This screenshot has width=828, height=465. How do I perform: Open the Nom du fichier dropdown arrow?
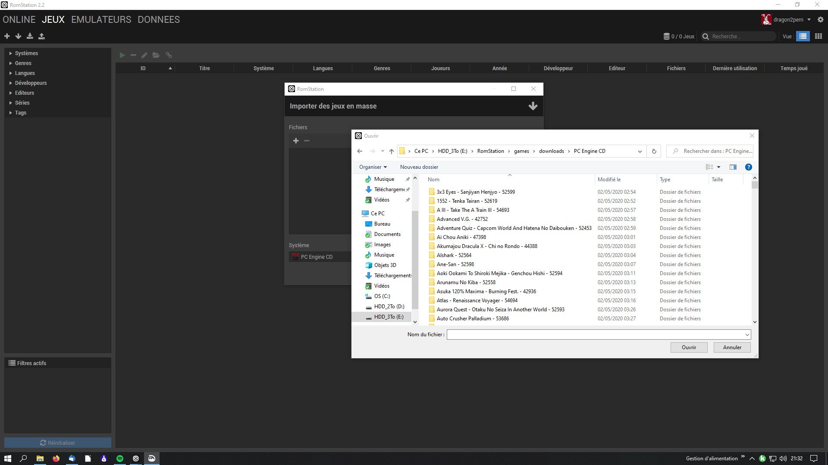point(747,335)
